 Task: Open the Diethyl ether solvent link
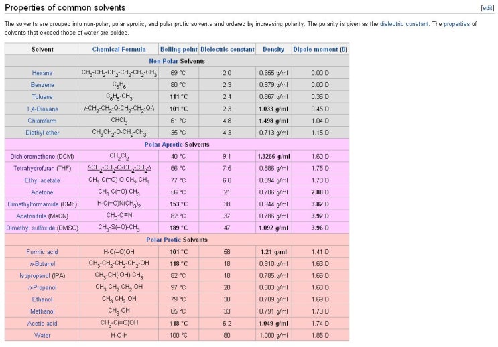click(x=42, y=133)
